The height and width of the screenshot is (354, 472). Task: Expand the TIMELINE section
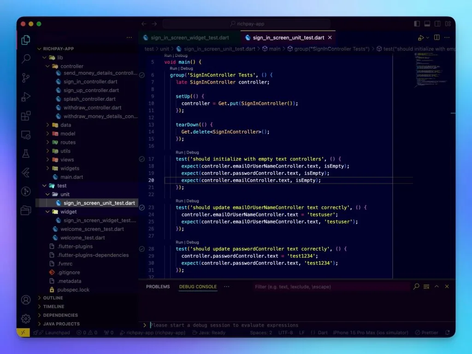(x=87, y=307)
